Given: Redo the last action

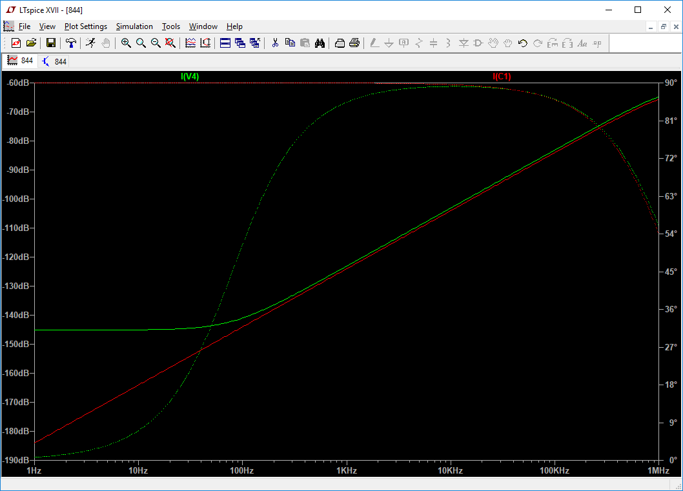Looking at the screenshot, I should pyautogui.click(x=538, y=43).
